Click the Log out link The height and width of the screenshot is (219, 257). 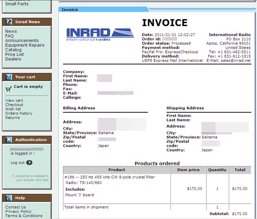18,163
